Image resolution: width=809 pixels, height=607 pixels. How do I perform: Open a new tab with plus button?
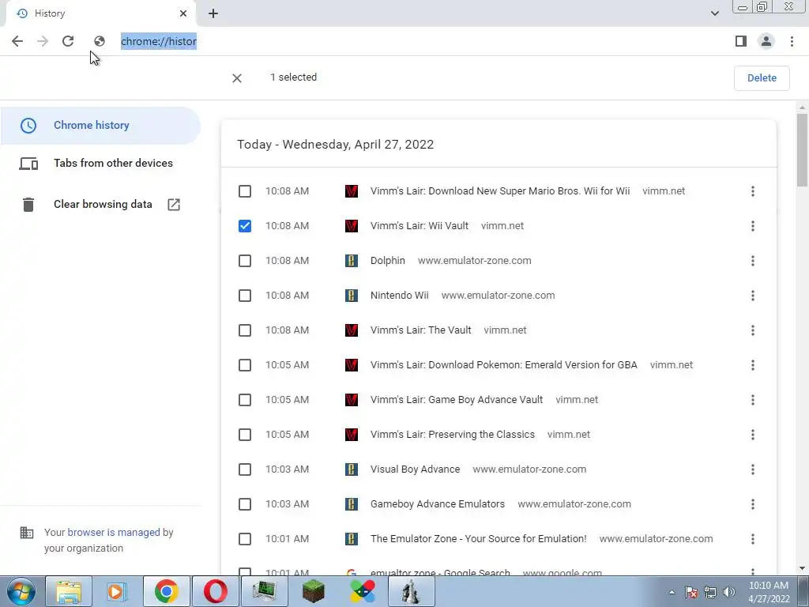point(213,13)
